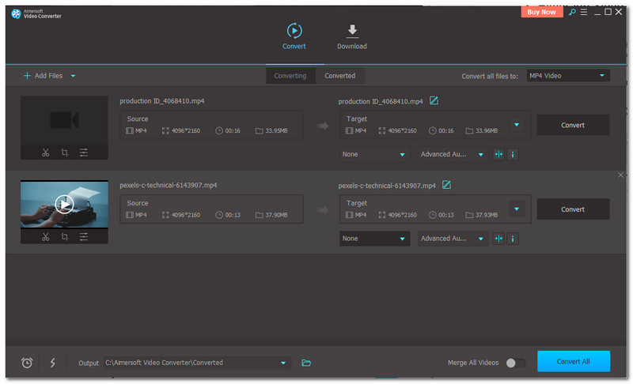Toggle the Merge All Videos switch
Image resolution: width=633 pixels, height=384 pixels.
coord(515,363)
